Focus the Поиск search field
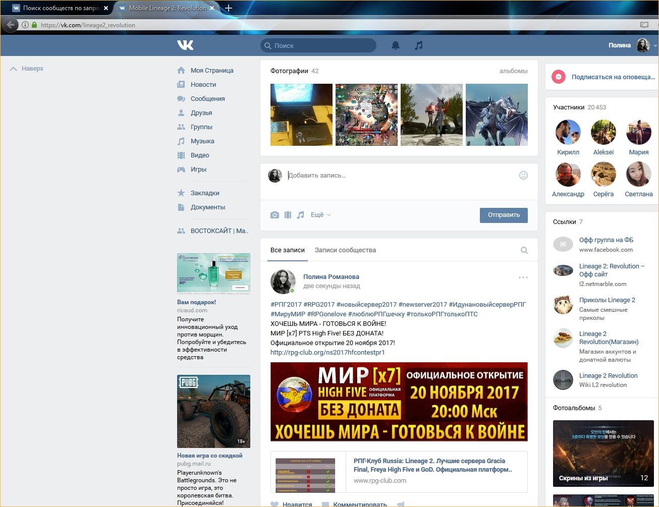 [x=318, y=45]
